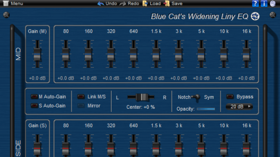This screenshot has width=280, height=157.
Task: Click the Mid 16 k +0.0 dB value
Action: [x=246, y=78]
